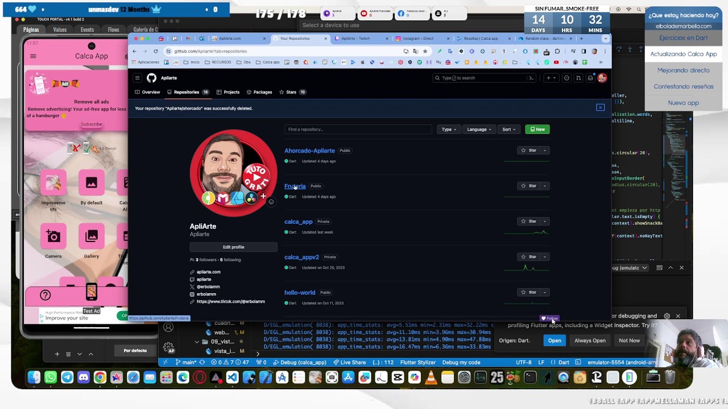The width and height of the screenshot is (728, 409).
Task: Tap the help question mark in Calca App
Action: tap(45, 295)
